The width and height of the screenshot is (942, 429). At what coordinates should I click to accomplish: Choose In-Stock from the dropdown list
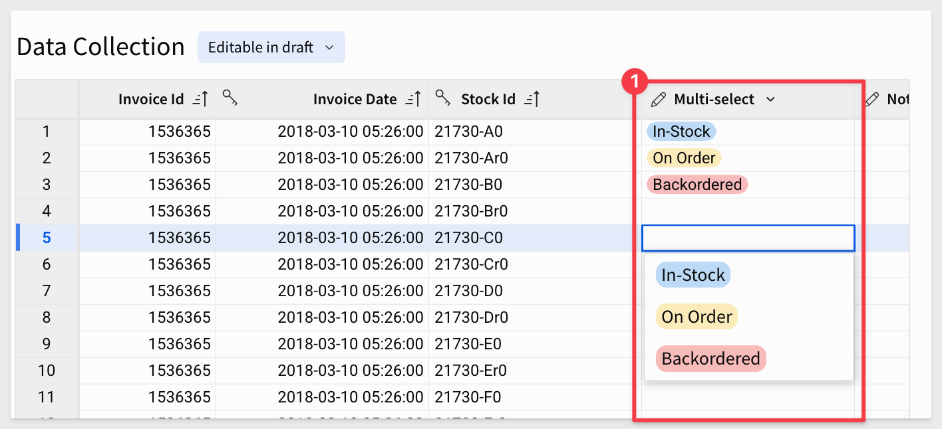click(x=693, y=275)
